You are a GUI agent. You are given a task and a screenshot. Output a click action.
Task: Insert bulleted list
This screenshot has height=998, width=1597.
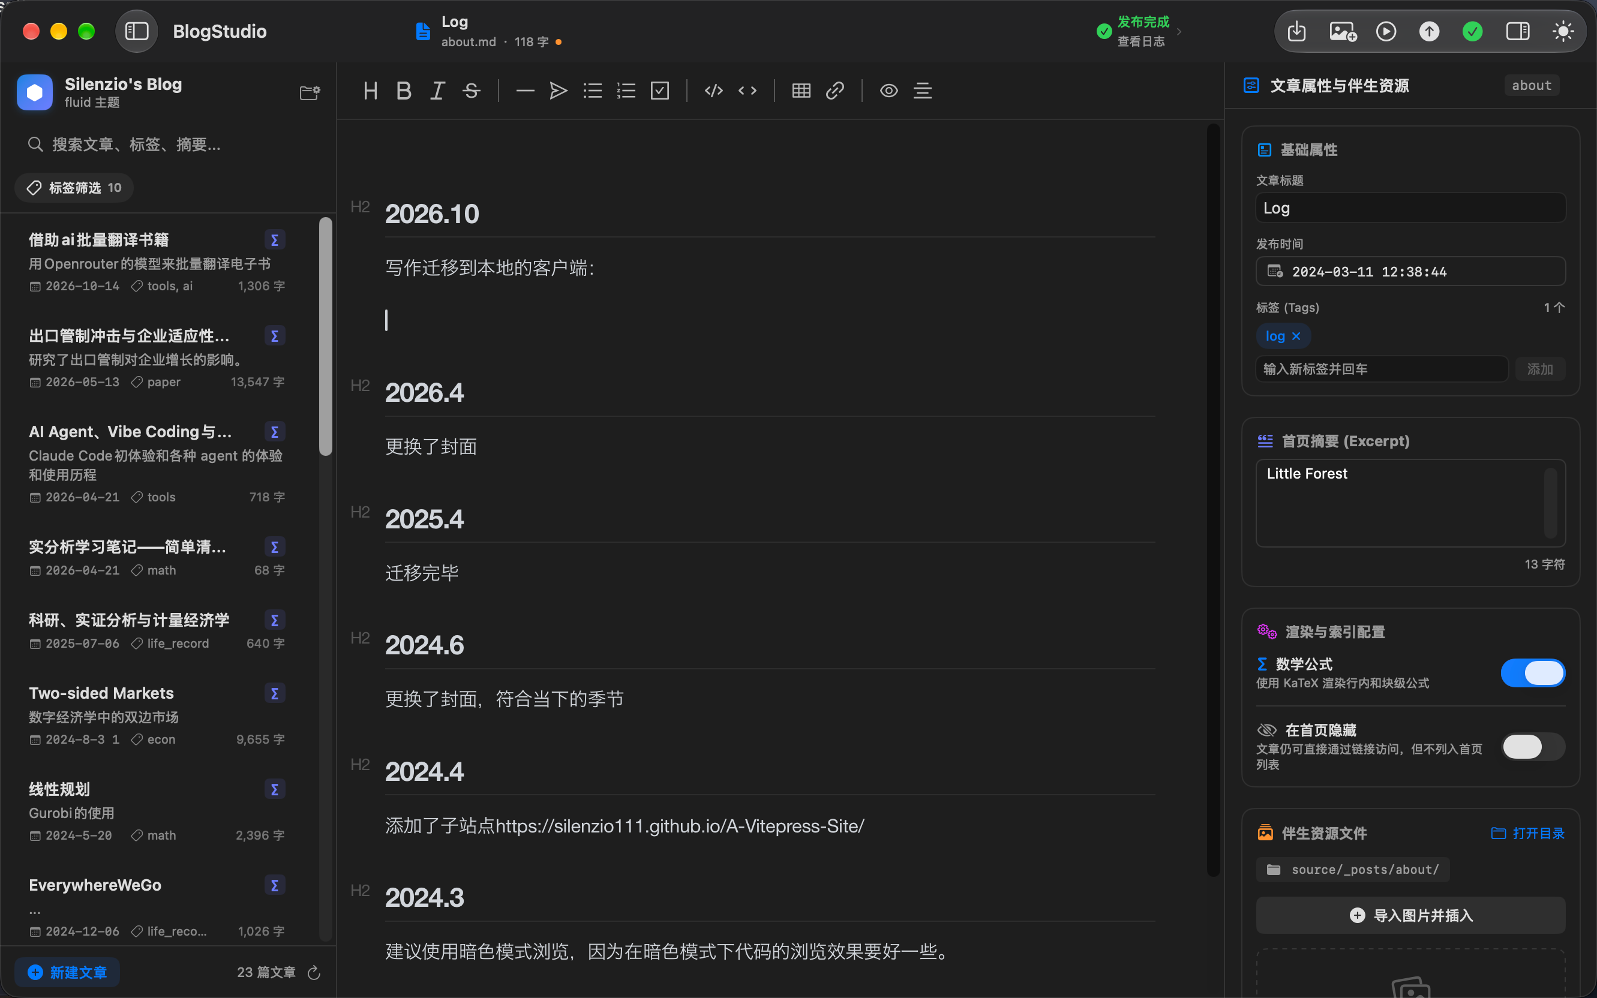click(x=592, y=91)
